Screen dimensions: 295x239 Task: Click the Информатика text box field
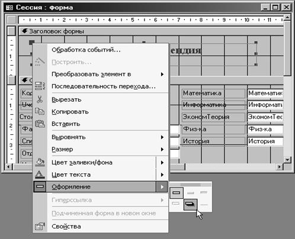(x=265, y=105)
